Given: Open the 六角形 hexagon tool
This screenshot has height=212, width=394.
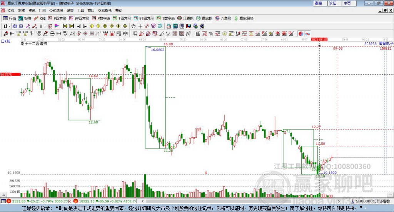Looking at the screenshot, I should 223,18.
